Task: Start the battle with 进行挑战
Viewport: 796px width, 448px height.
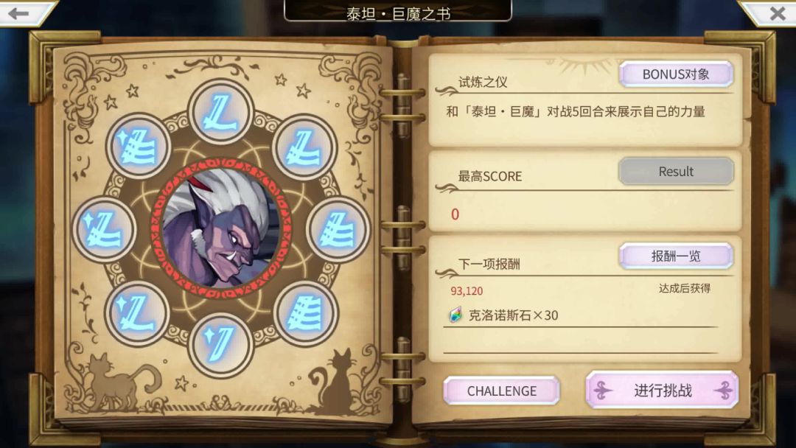Action: pyautogui.click(x=663, y=391)
